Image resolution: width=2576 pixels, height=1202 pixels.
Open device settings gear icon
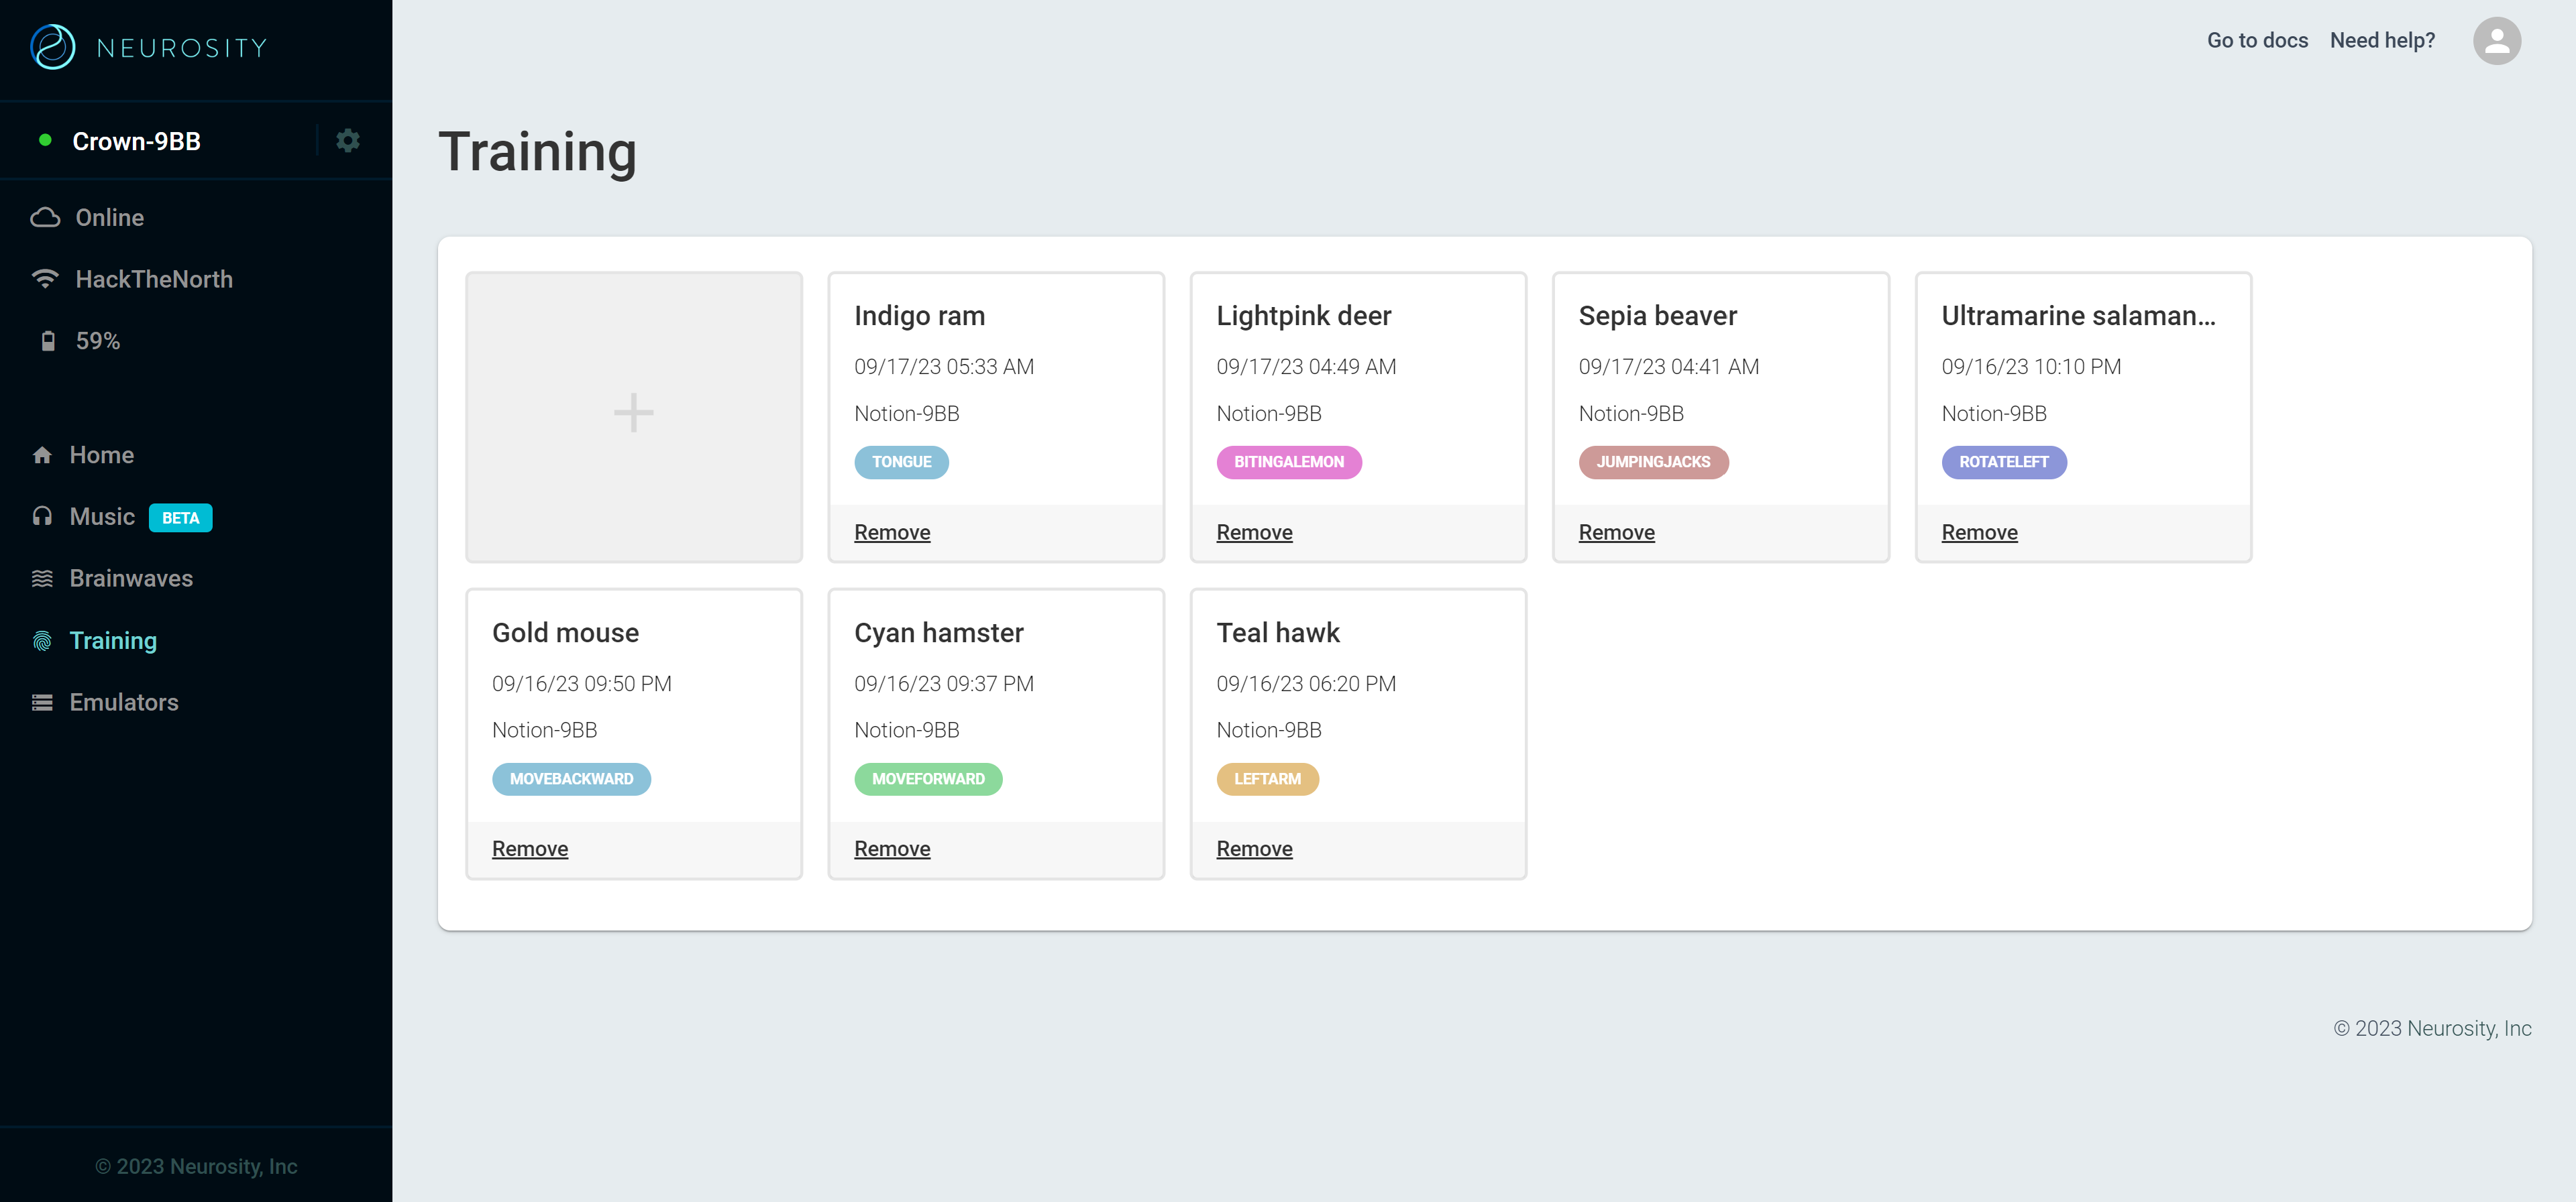point(347,141)
